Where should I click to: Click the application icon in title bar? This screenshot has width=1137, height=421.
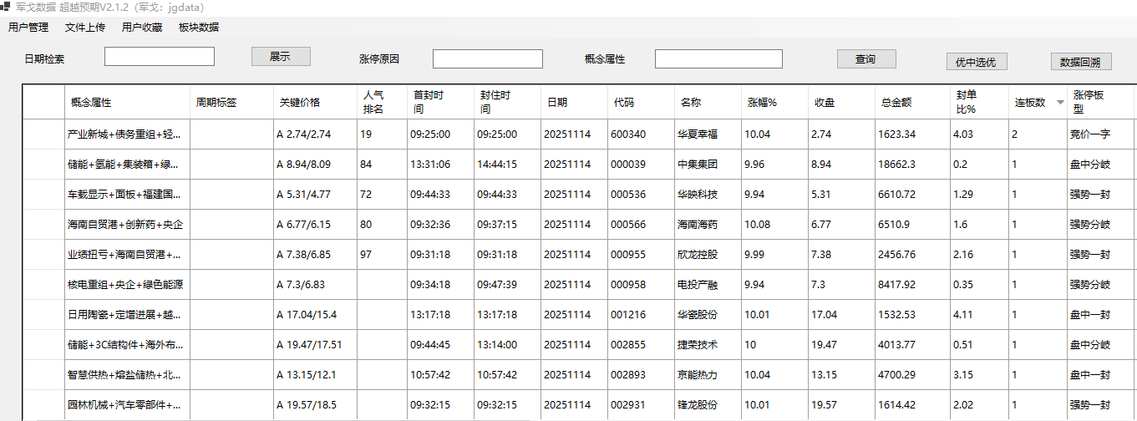(x=5, y=6)
